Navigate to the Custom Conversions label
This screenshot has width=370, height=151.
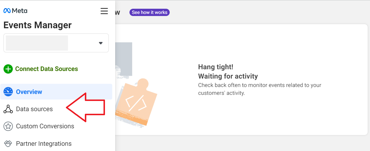point(45,126)
